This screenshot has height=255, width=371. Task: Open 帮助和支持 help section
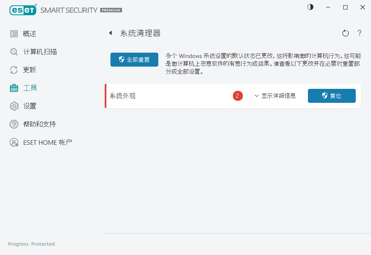[x=35, y=124]
